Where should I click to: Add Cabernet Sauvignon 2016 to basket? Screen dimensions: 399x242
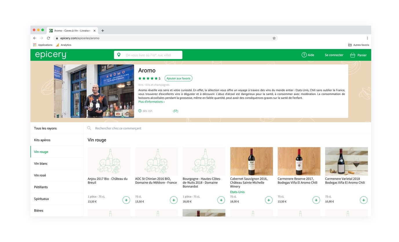click(269, 200)
